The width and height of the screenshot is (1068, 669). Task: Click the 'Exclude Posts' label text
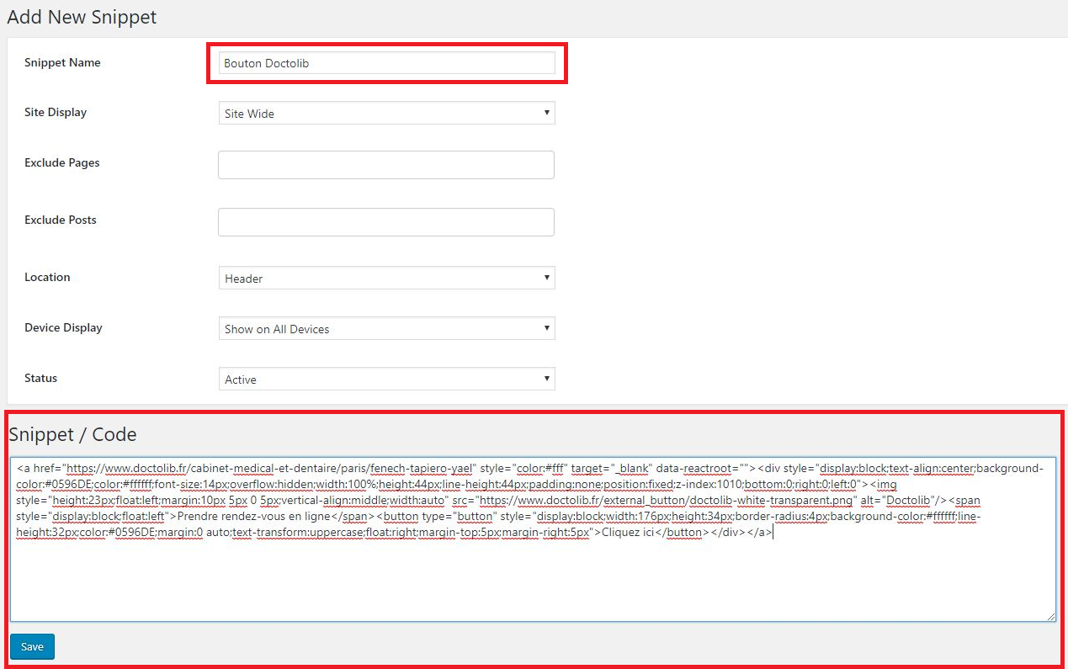click(x=61, y=220)
